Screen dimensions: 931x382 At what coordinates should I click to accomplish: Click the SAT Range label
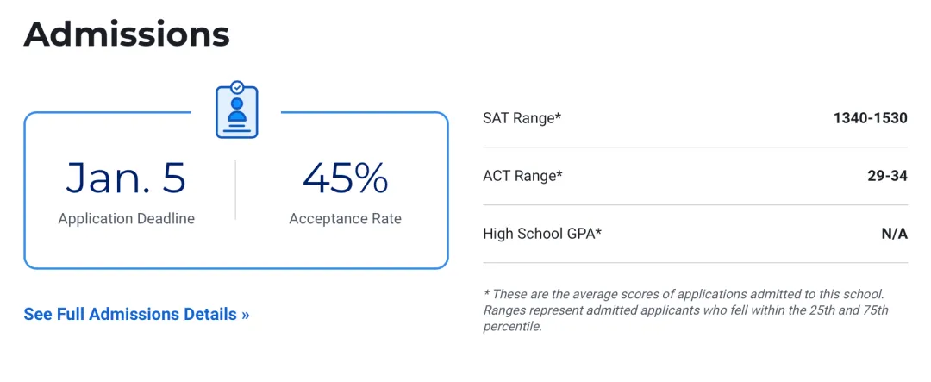(519, 118)
